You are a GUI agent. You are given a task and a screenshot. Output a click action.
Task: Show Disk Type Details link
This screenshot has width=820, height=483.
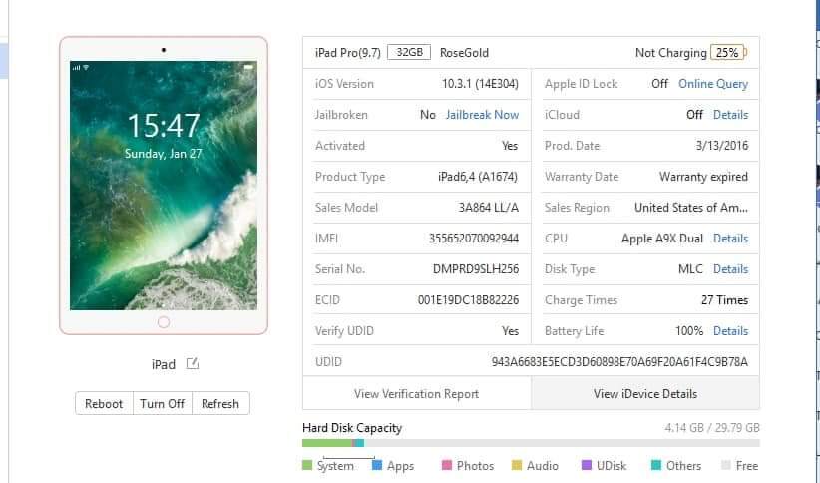(730, 269)
